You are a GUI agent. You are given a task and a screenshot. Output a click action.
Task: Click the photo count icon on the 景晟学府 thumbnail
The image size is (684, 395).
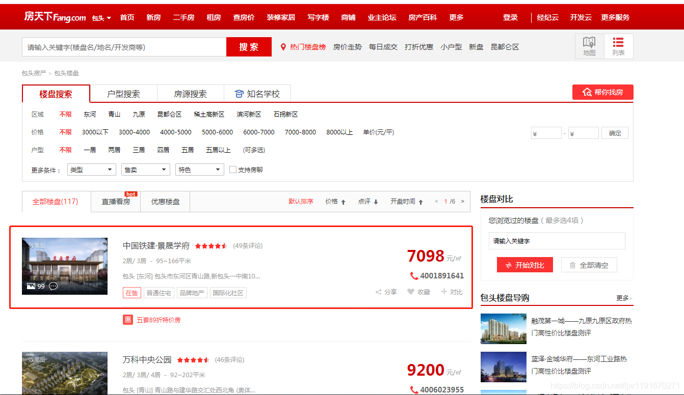[31, 286]
